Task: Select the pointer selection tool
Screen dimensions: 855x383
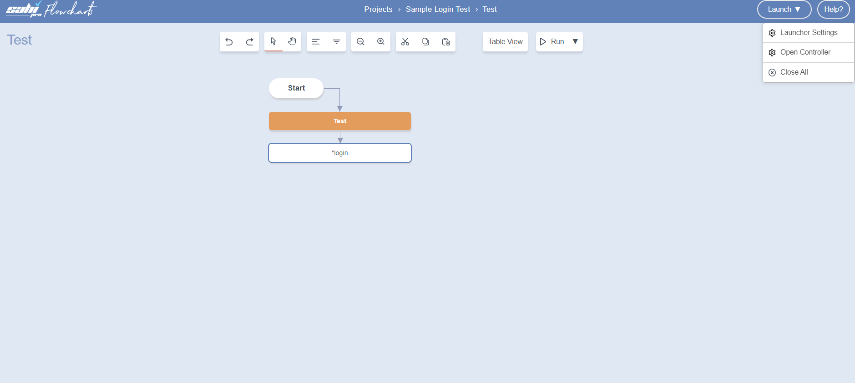Action: coord(273,41)
